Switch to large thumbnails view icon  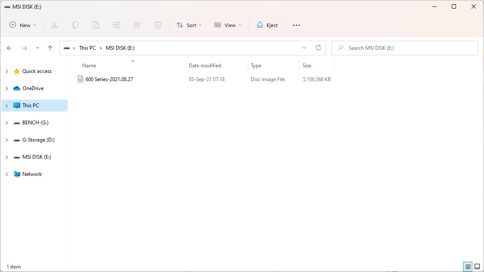[x=477, y=267]
